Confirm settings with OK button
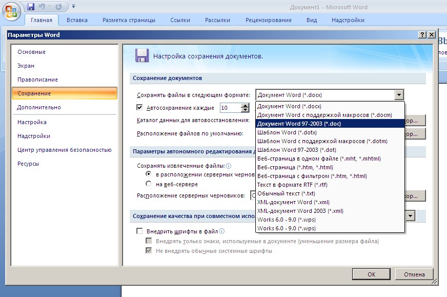The image size is (447, 297). [x=371, y=274]
